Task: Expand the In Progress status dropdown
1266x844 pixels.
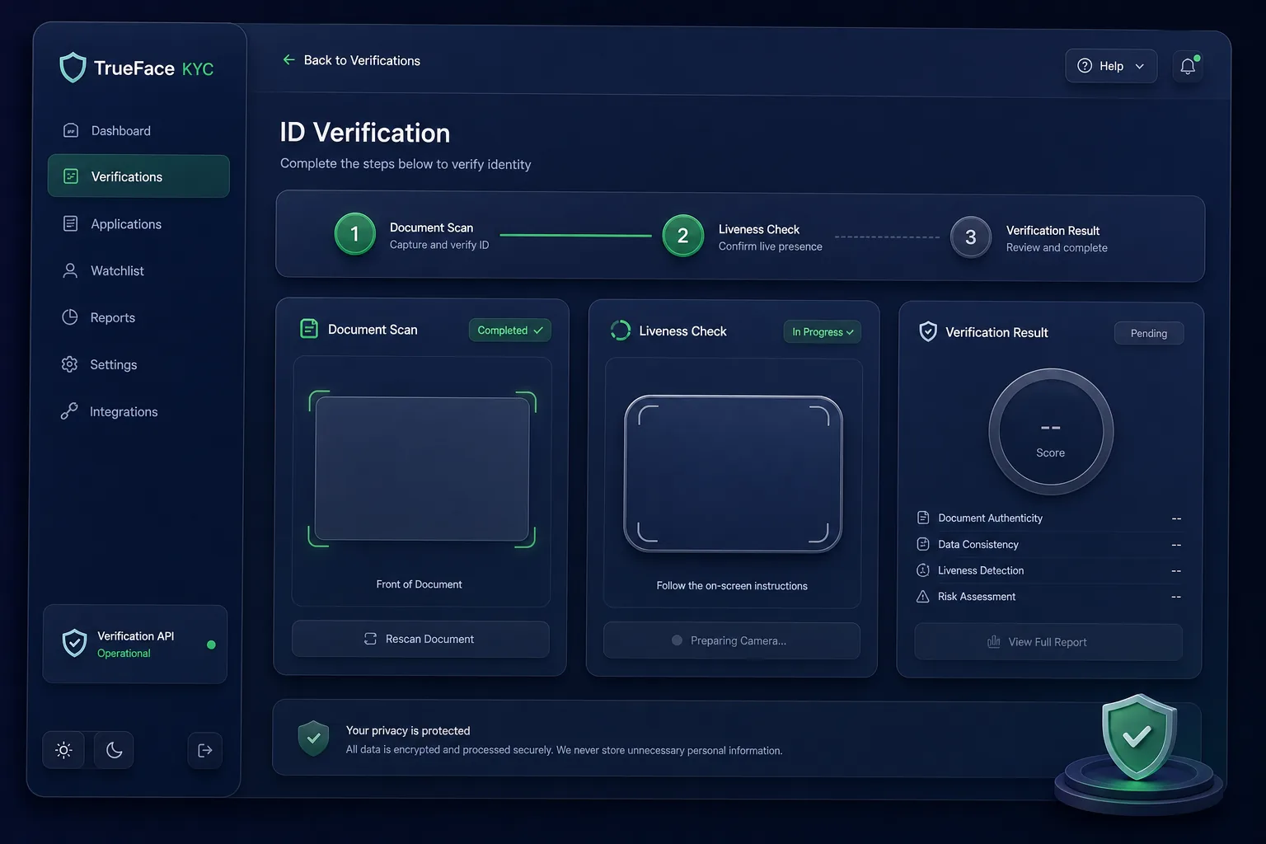Action: click(822, 331)
